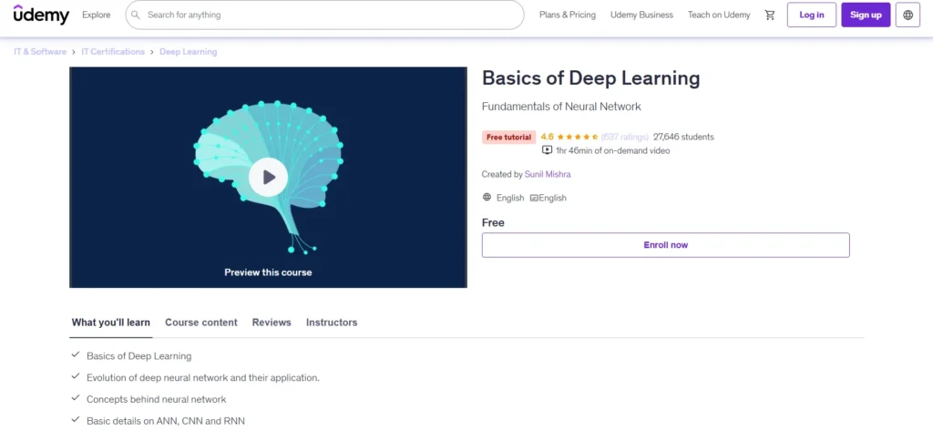The width and height of the screenshot is (933, 441).
Task: Go to Udemy Business
Action: pos(641,15)
